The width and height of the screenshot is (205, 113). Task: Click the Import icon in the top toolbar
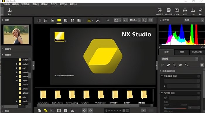click(10, 10)
